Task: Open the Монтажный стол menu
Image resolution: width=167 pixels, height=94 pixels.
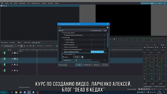Action: (x=36, y=3)
